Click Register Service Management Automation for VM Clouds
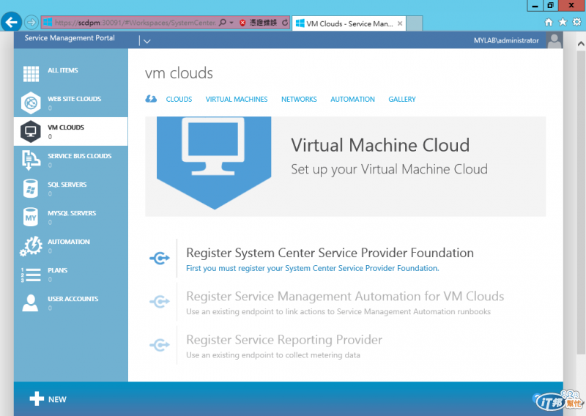Screen dimensions: 586x416 [x=345, y=297]
